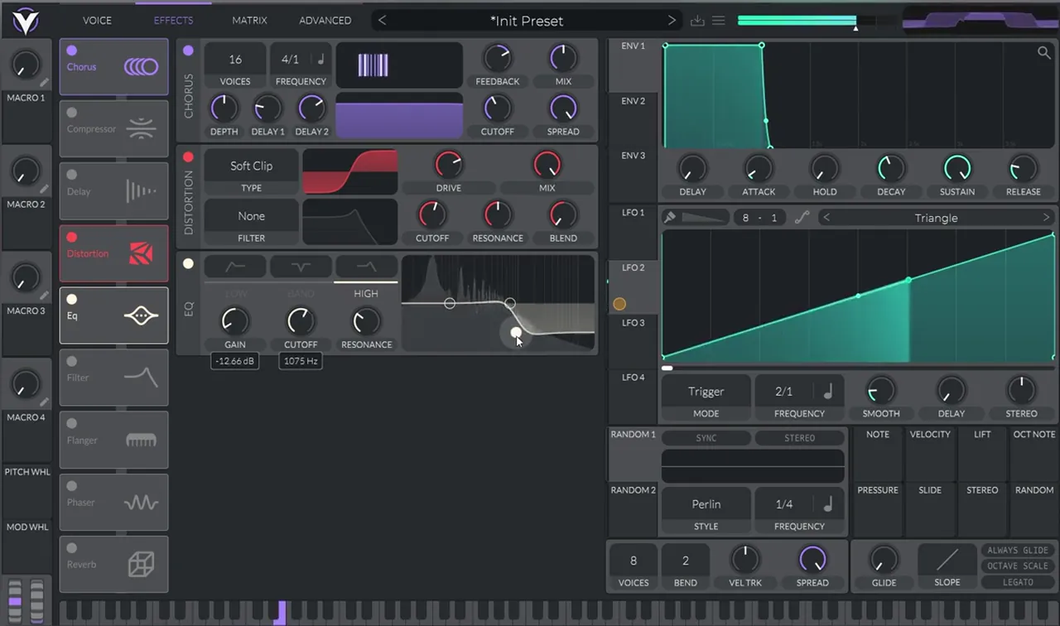Open the distortion filter selector showing None
The width and height of the screenshot is (1060, 626).
[x=251, y=216]
